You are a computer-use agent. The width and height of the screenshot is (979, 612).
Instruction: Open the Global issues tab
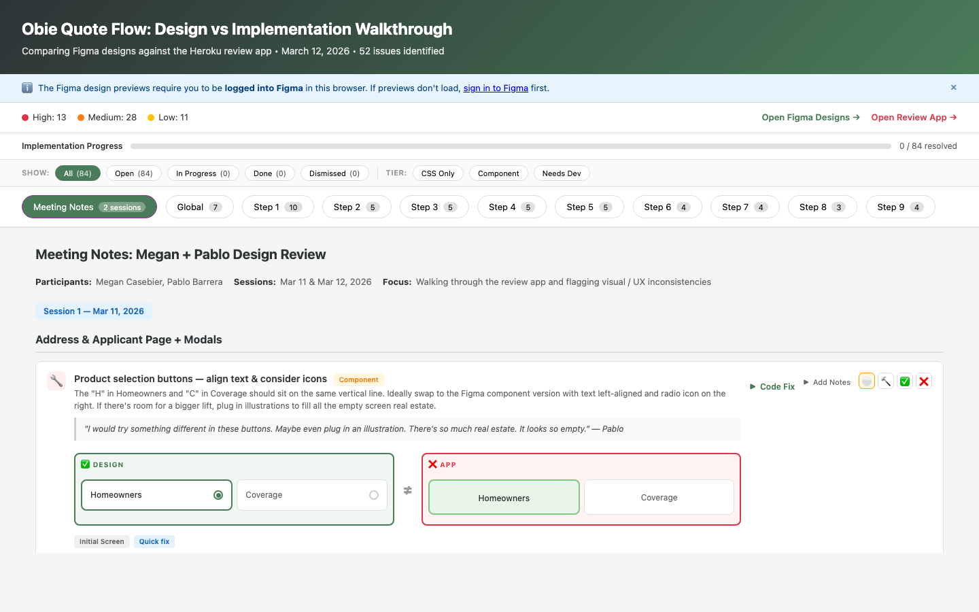(199, 207)
